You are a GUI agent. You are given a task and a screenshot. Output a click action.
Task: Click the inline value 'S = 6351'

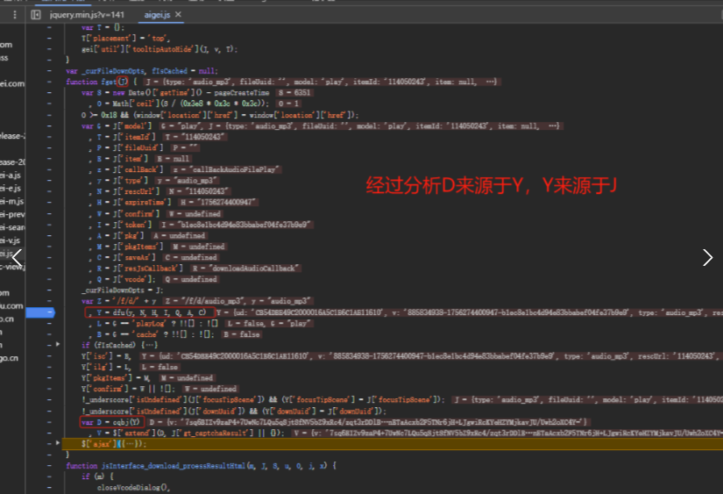tap(294, 92)
